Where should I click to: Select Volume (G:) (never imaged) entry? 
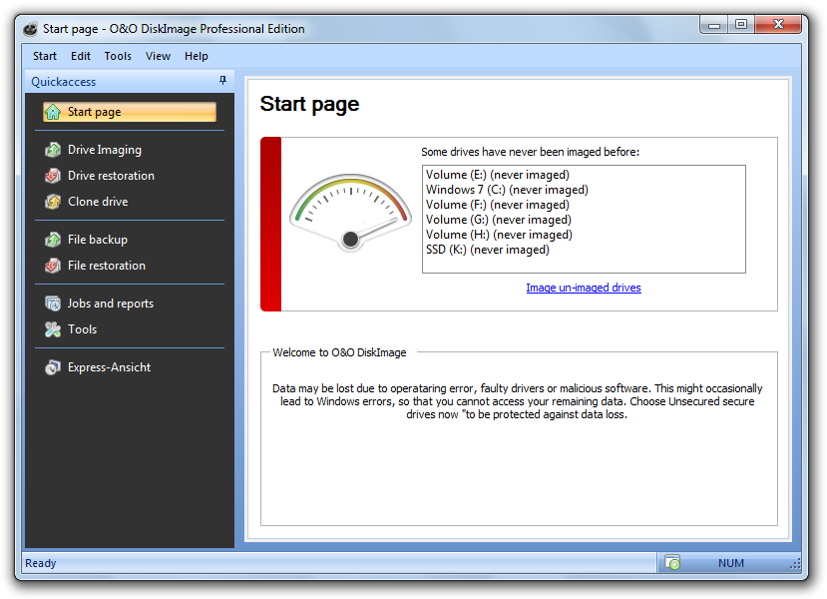pyautogui.click(x=499, y=220)
